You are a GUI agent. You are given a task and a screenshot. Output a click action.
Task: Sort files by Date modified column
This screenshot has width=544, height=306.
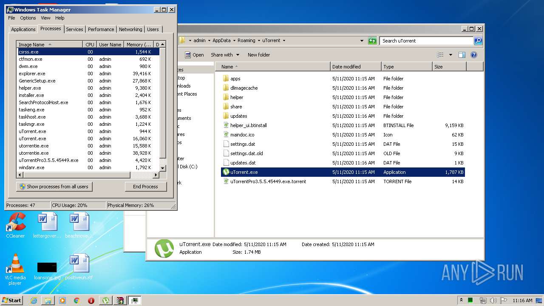(x=356, y=67)
